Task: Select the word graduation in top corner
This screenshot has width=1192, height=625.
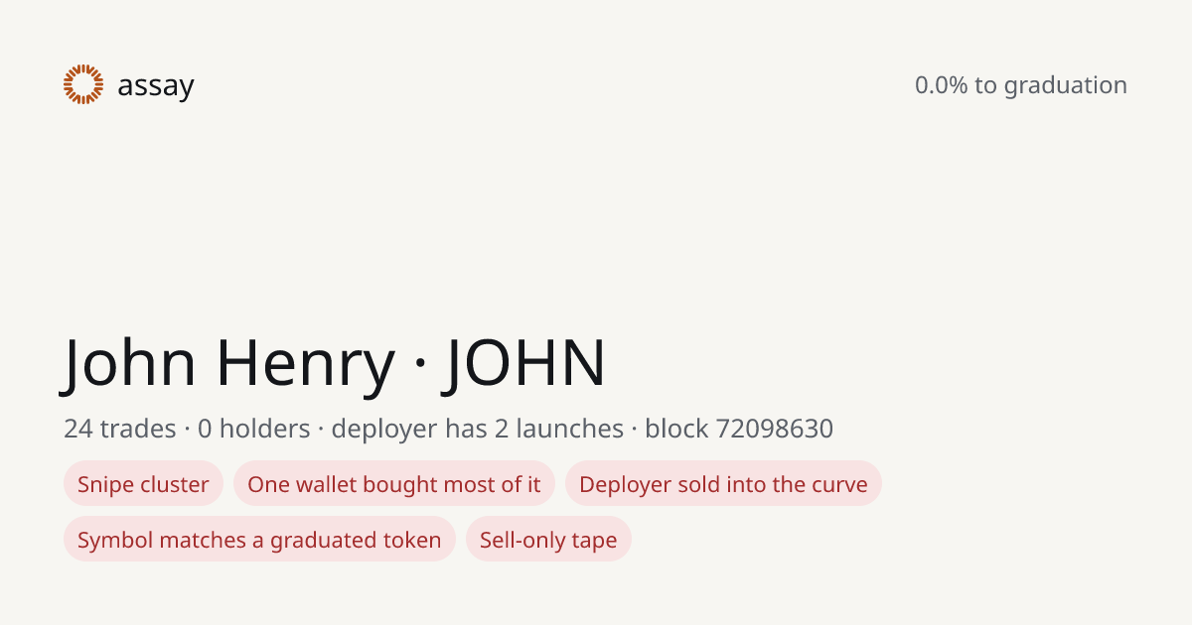Action: pos(1066,85)
